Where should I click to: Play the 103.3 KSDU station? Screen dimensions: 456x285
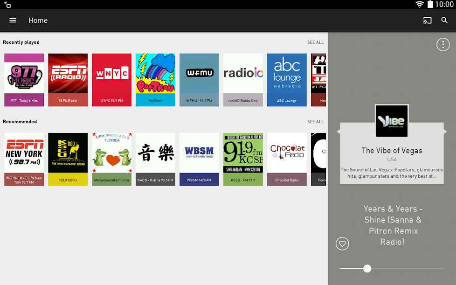[x=68, y=160]
